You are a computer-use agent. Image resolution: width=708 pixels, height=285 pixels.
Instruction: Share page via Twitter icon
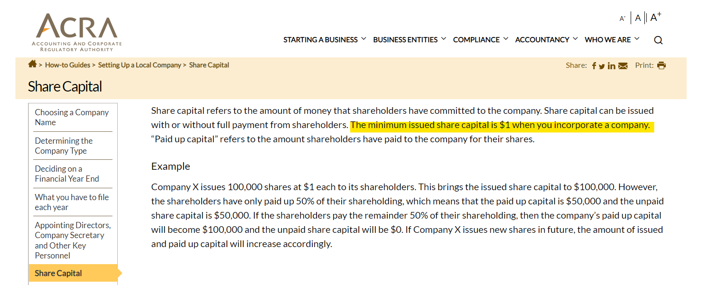point(602,66)
